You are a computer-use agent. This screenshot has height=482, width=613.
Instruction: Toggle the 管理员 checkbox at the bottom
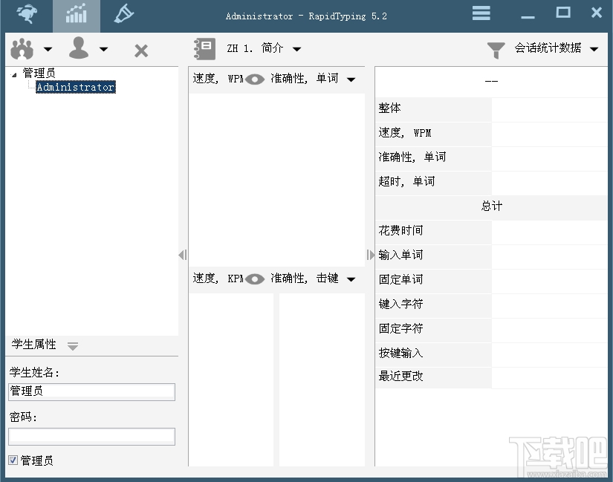click(11, 460)
